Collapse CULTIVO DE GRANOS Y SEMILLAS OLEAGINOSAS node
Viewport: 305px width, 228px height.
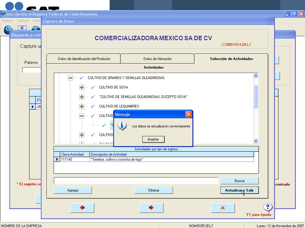71,78
